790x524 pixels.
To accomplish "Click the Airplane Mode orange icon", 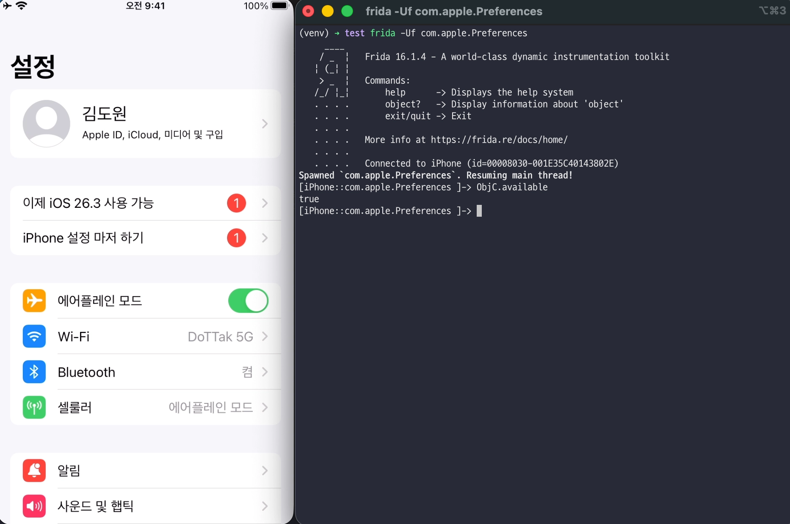I will 34,301.
